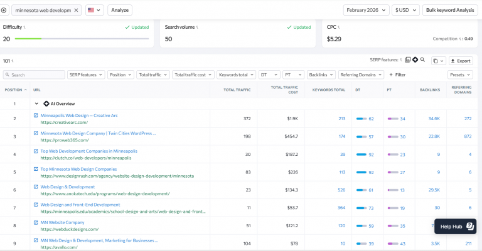Click the add keyword plus icon
The image size is (482, 251).
(x=4, y=10)
